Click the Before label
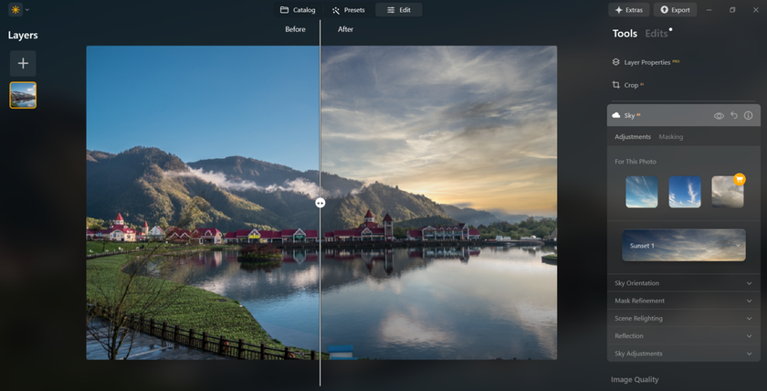 point(296,29)
